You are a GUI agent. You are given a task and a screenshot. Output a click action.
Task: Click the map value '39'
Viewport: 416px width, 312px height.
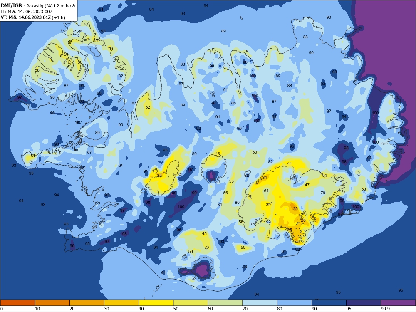(x=268, y=205)
